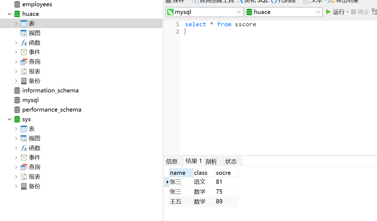
Task: Click the huace database icon in sidebar
Action: [x=17, y=14]
